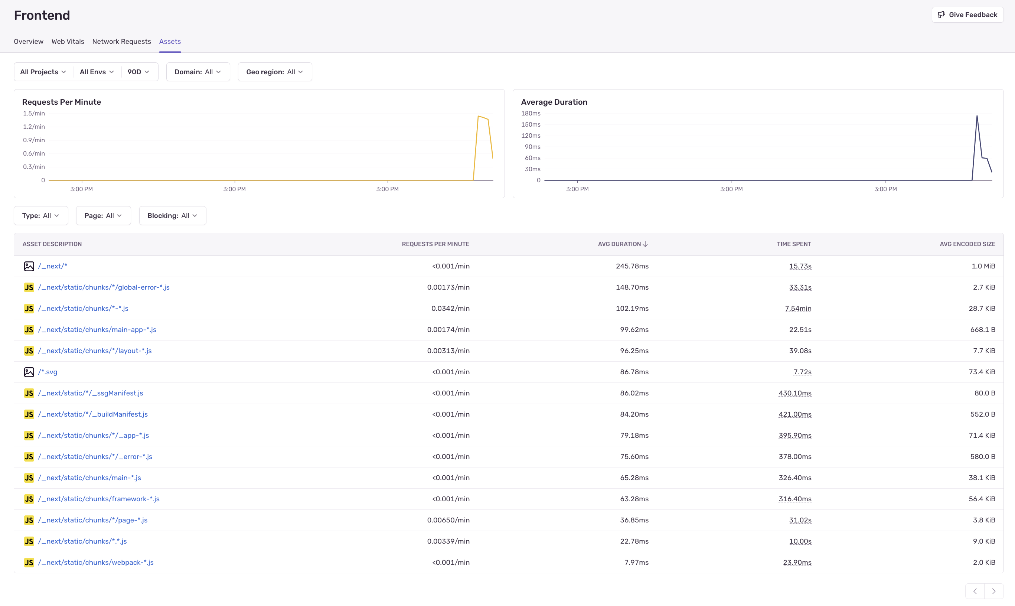Click the JS icon for global-error chunk
This screenshot has width=1015, height=606.
pos(29,287)
